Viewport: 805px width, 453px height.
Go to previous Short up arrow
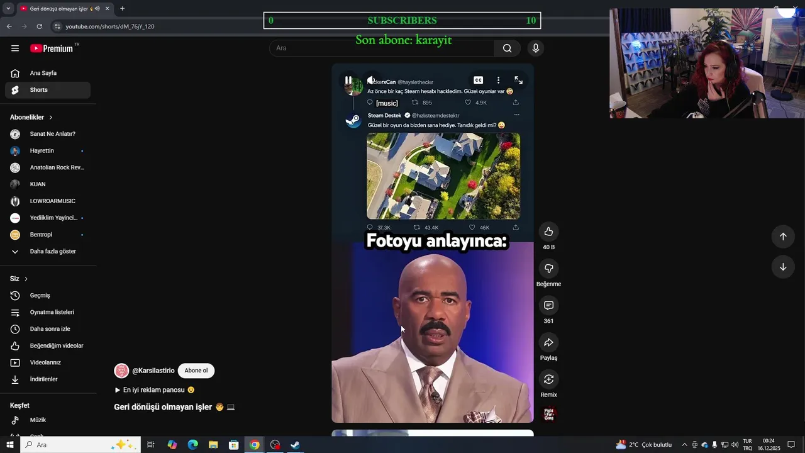pos(783,237)
